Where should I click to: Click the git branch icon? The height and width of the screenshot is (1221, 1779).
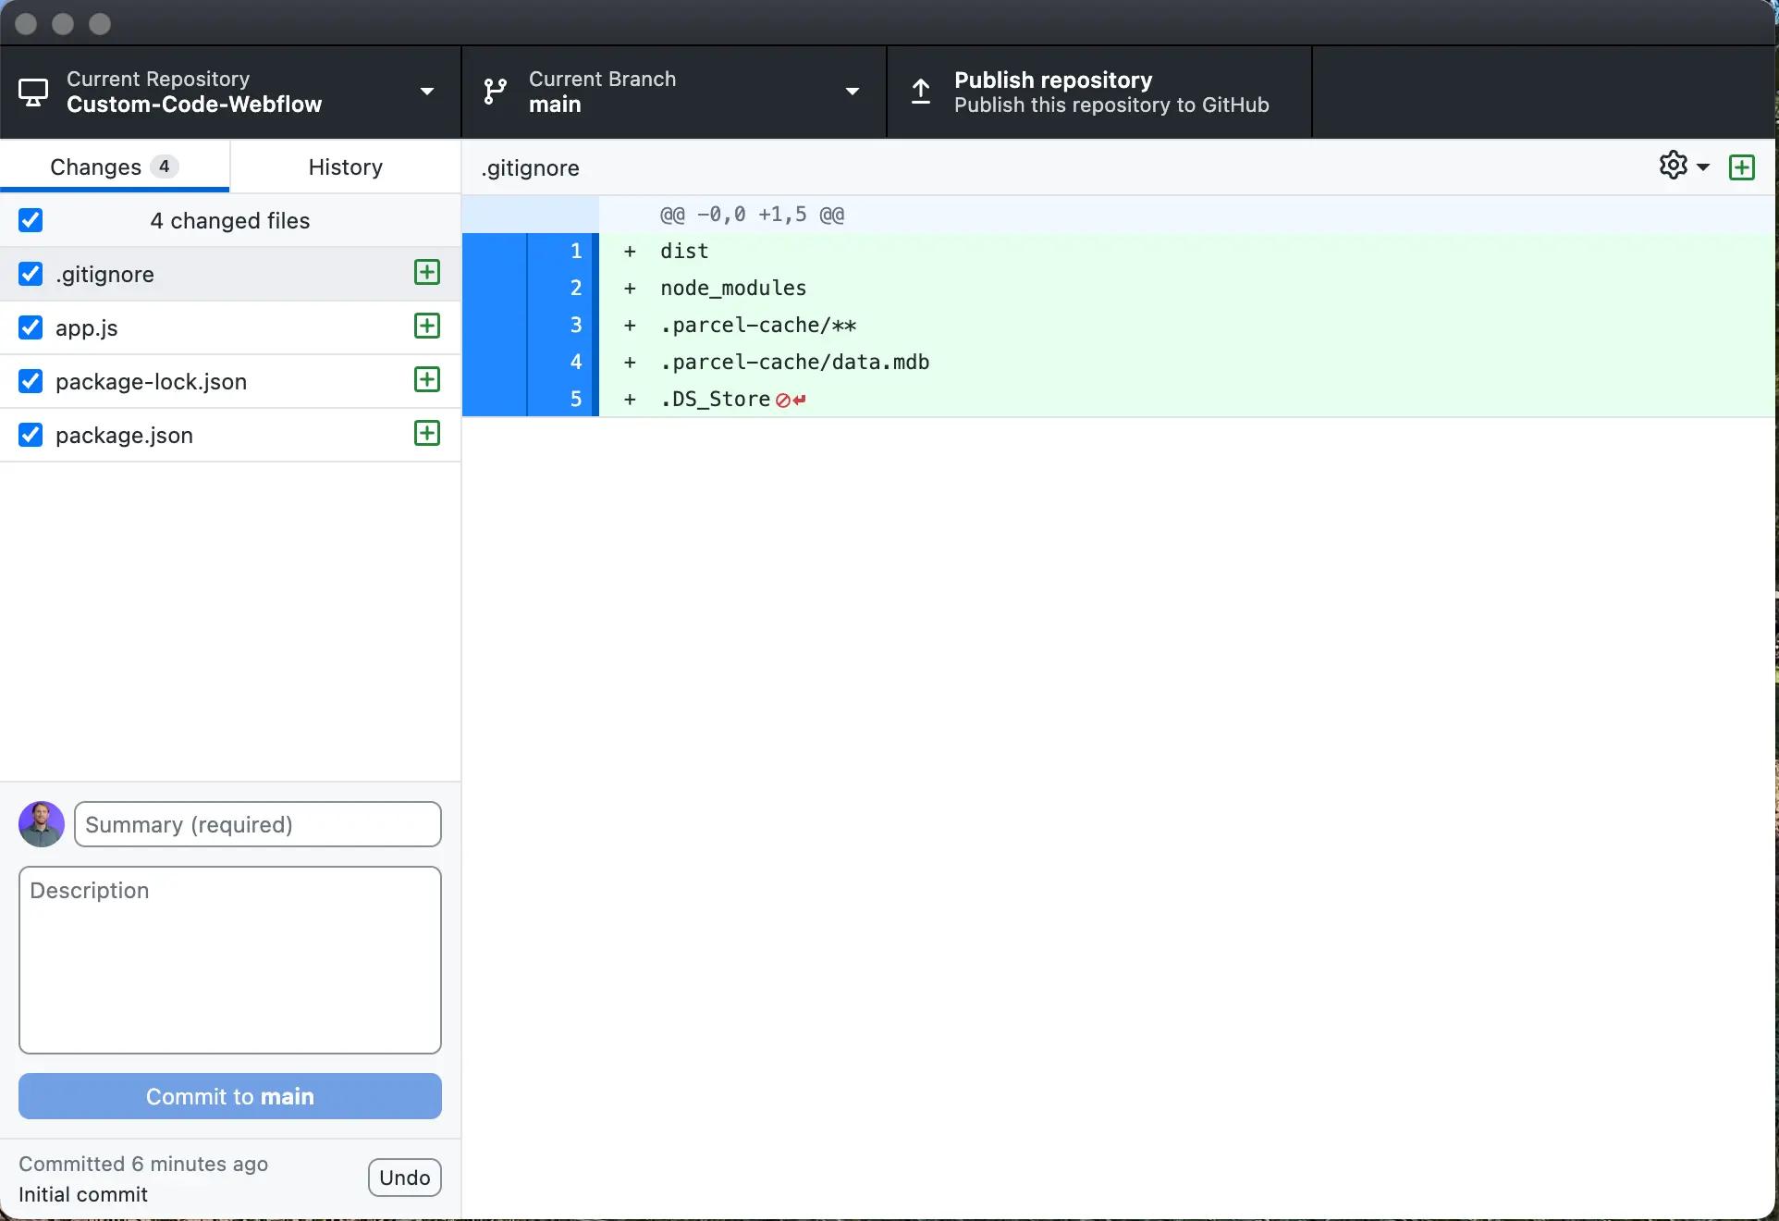tap(496, 92)
